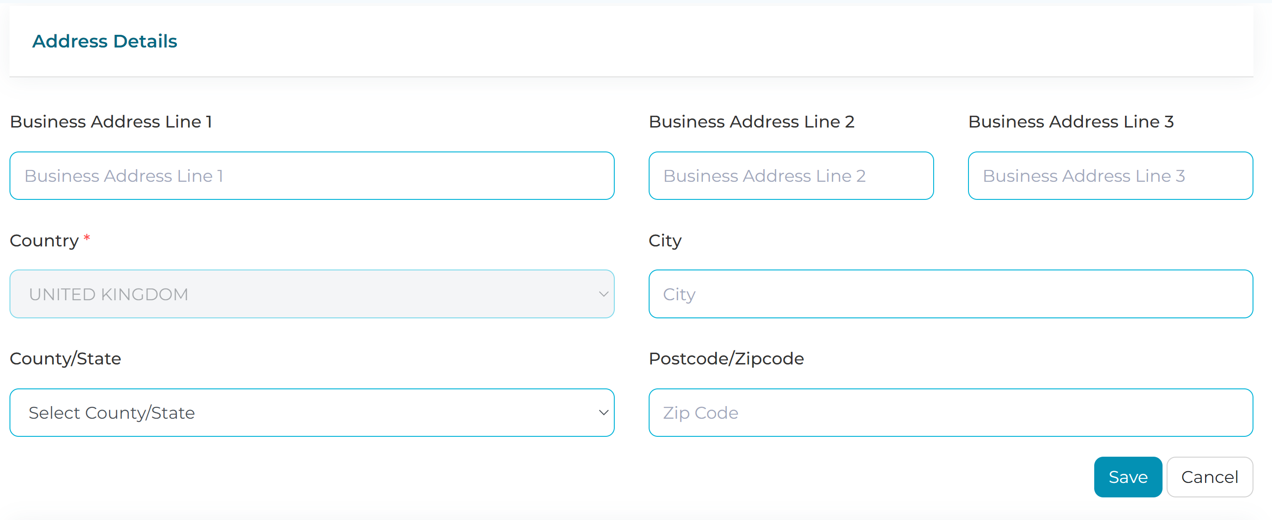Image resolution: width=1272 pixels, height=520 pixels.
Task: Click the red required asterisk beside Country
Action: [87, 237]
